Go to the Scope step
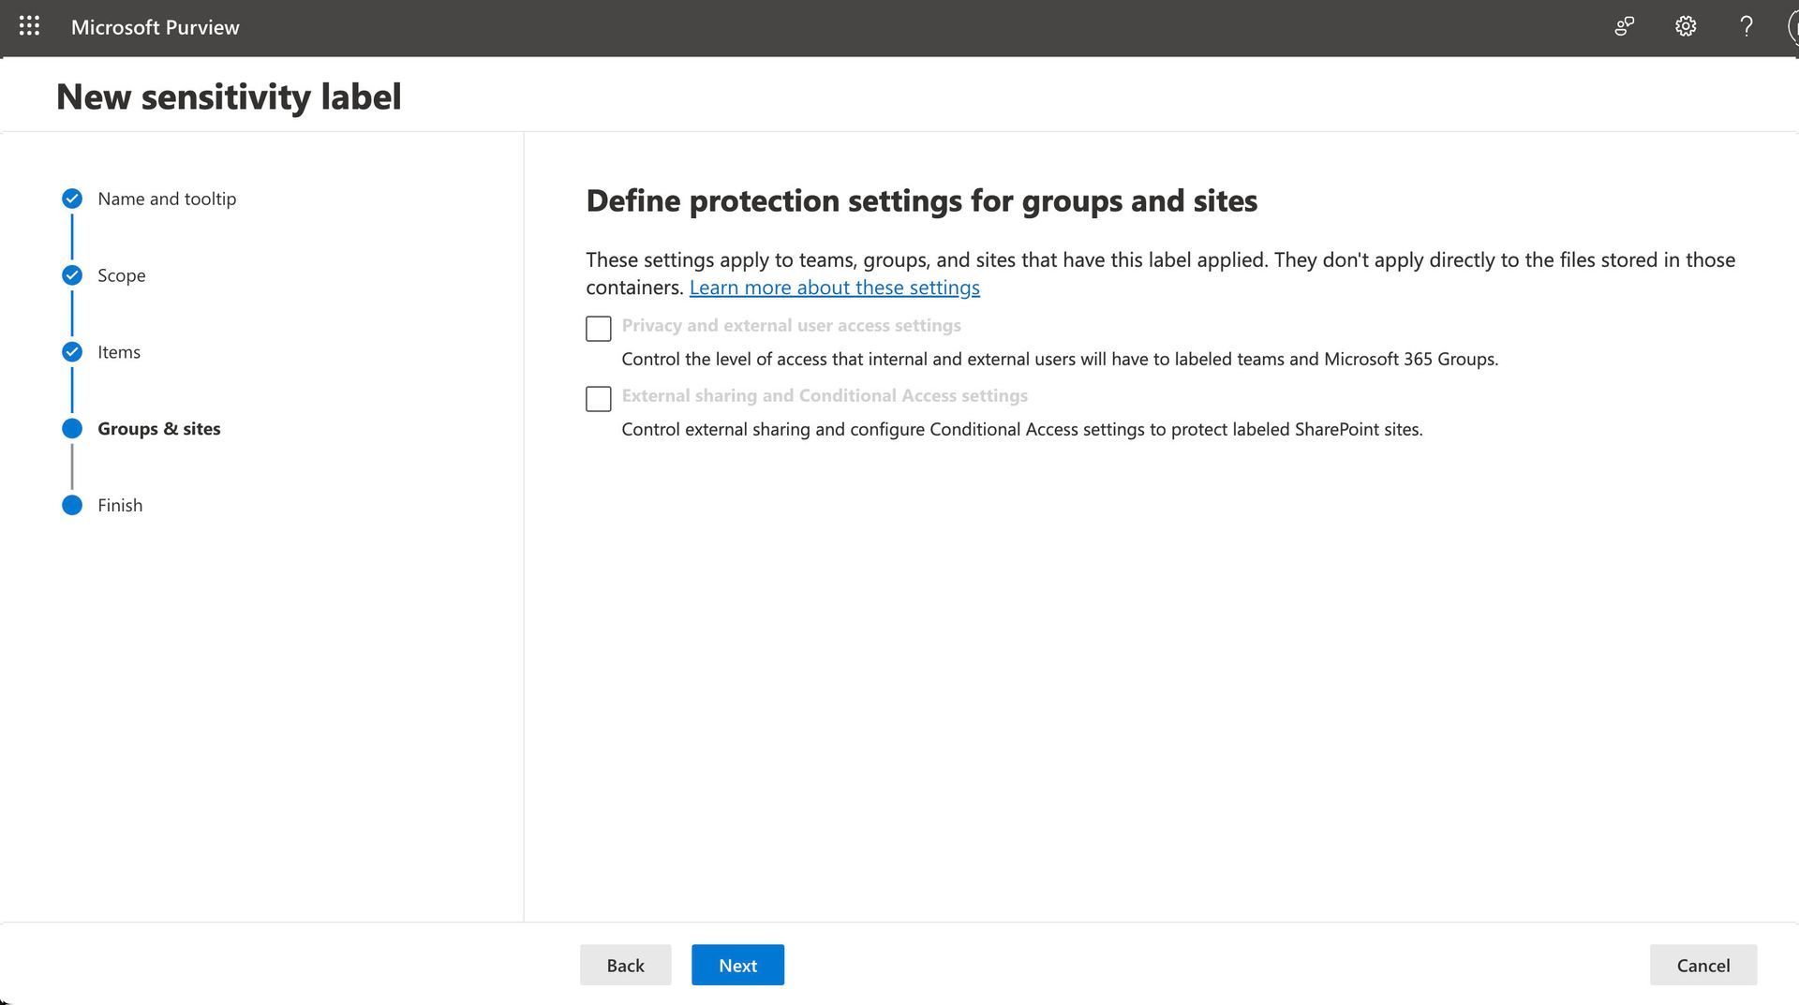 click(122, 275)
